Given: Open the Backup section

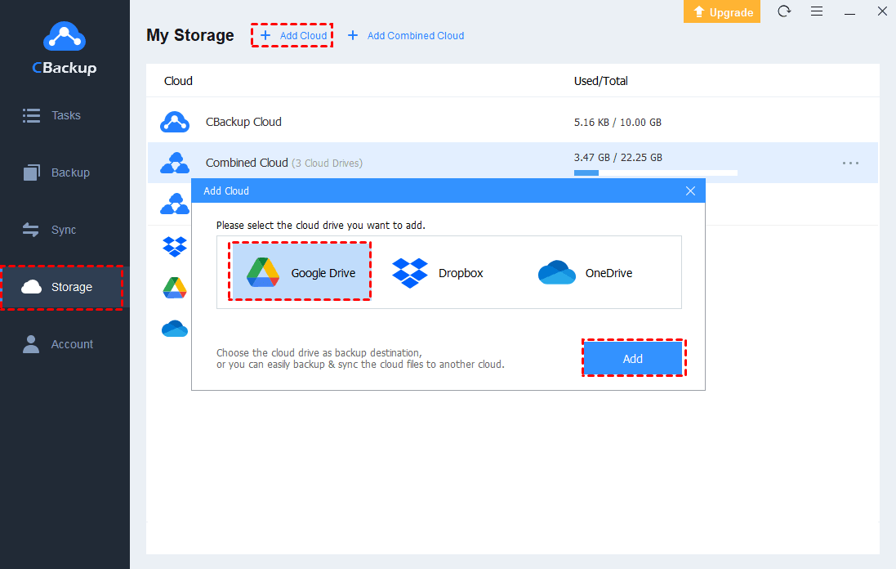Looking at the screenshot, I should tap(65, 172).
